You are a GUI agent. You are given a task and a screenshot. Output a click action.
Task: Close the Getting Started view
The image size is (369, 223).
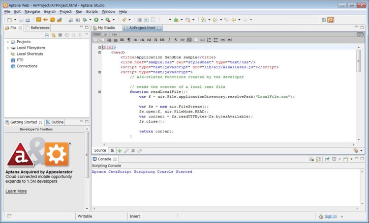[41, 122]
